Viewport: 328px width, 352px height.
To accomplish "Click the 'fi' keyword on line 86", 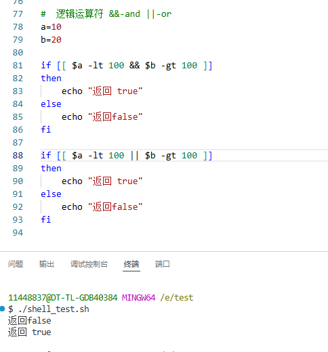I will coord(46,129).
